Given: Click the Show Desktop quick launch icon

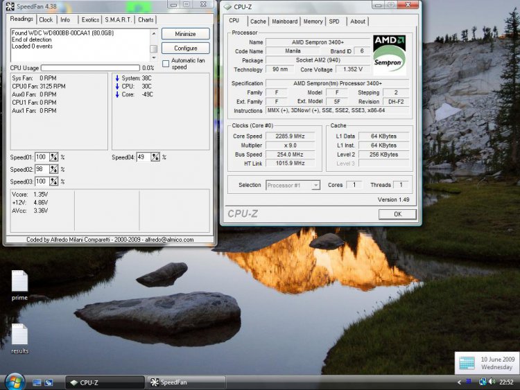Looking at the screenshot, I should 37,382.
